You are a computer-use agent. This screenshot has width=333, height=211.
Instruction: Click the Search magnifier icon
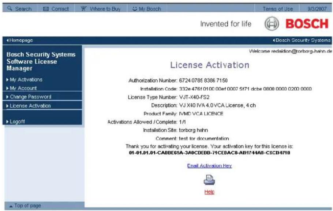tap(10, 8)
